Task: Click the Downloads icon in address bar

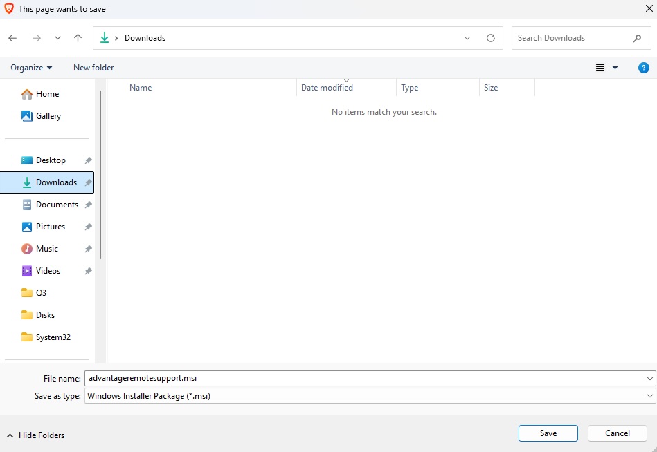Action: tap(105, 38)
